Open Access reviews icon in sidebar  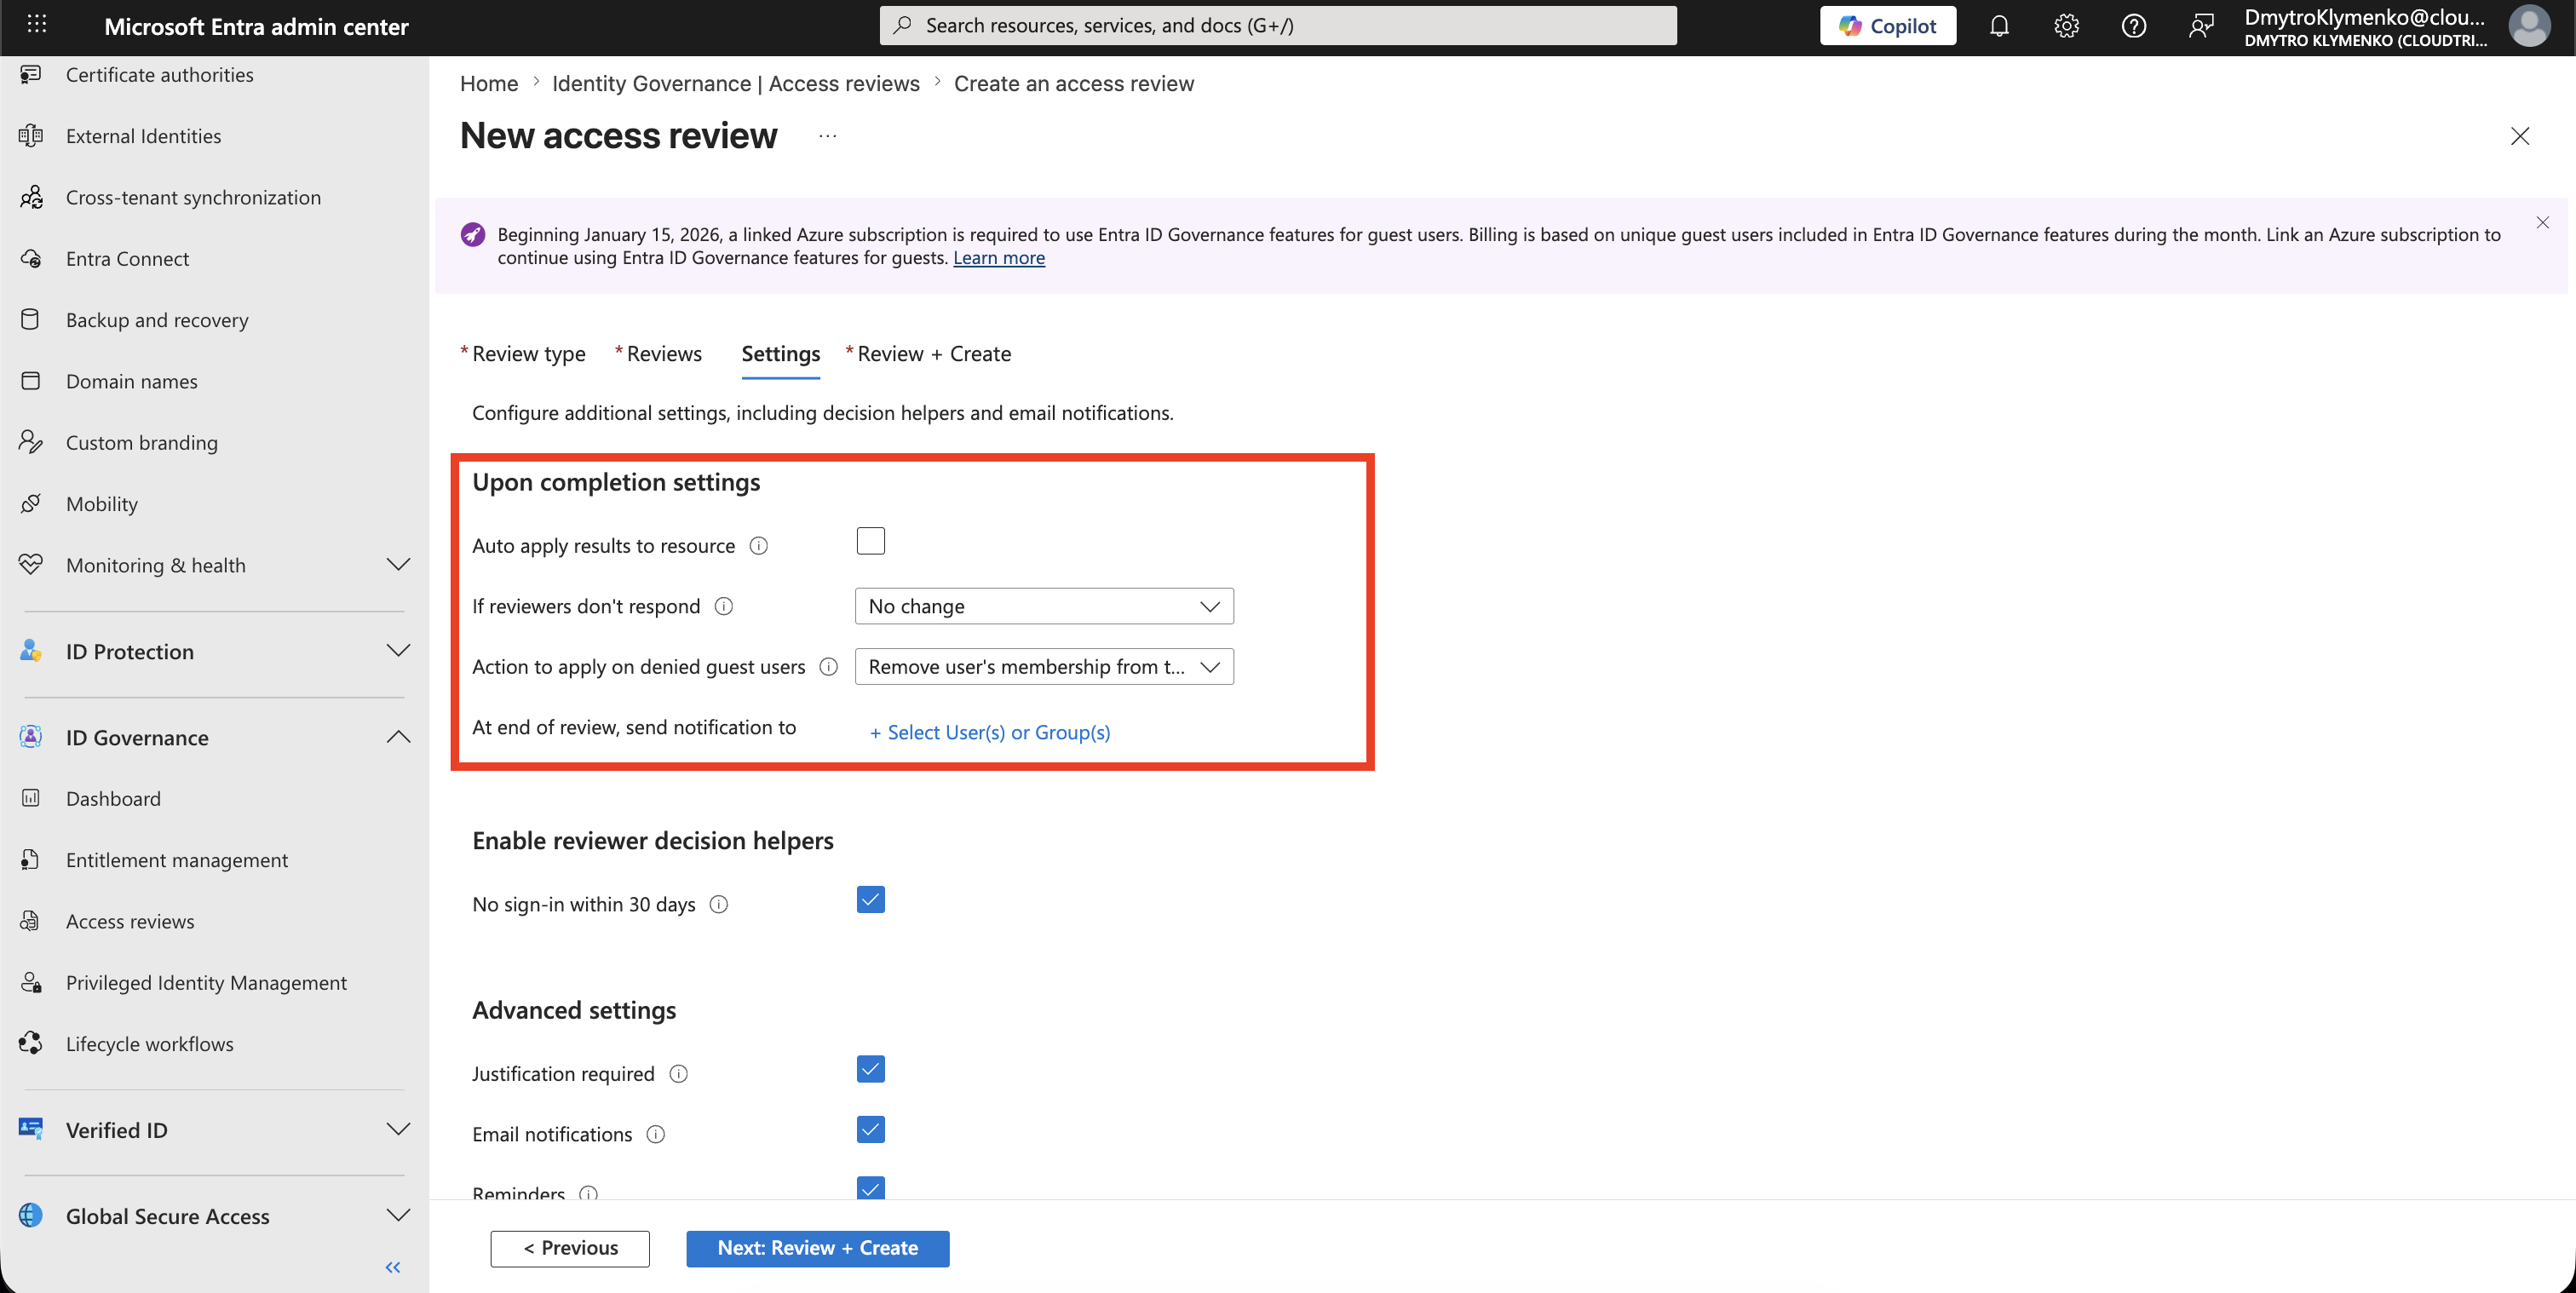point(31,921)
